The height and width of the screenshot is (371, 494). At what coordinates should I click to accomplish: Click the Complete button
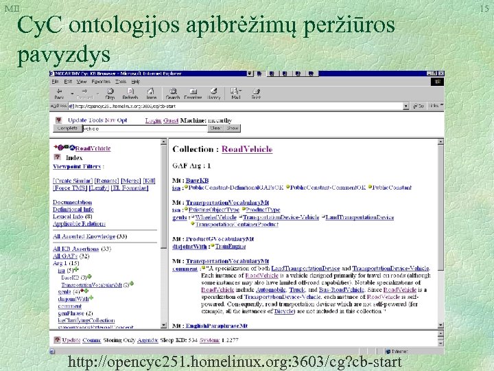click(x=67, y=128)
